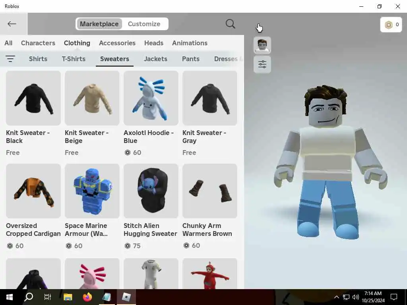This screenshot has height=305, width=407.
Task: Click the 'Knit Sweater - Beige' title text
Action: pyautogui.click(x=86, y=137)
